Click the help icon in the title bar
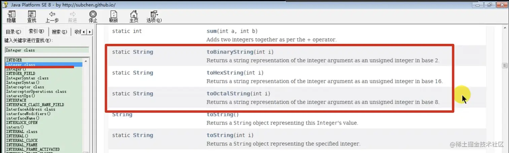 click(5, 4)
